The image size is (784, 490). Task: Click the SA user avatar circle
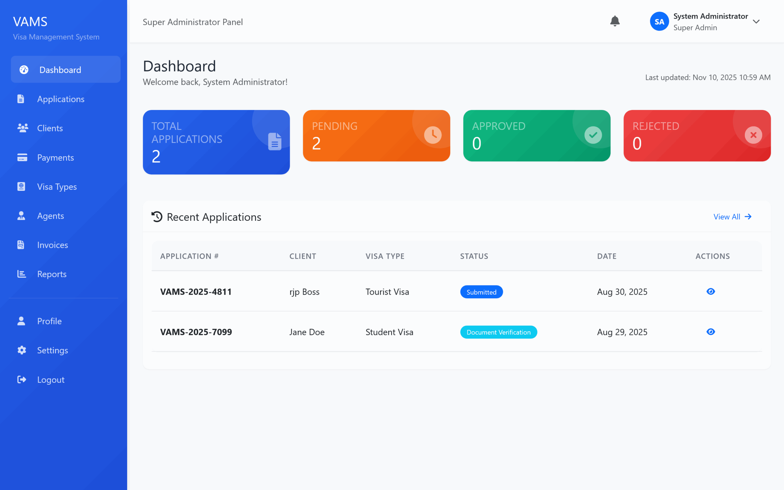(x=659, y=21)
